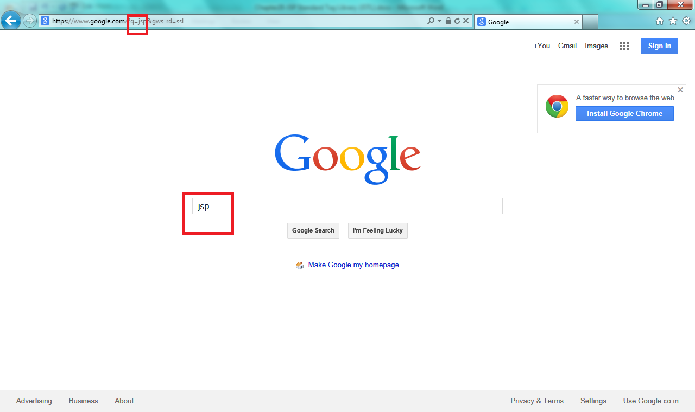This screenshot has width=695, height=412.
Task: Click the security lock icon in address bar
Action: (448, 21)
